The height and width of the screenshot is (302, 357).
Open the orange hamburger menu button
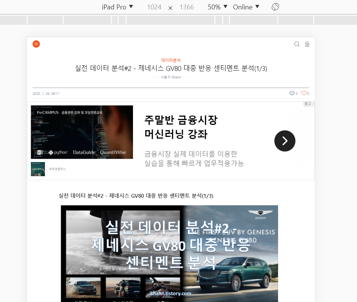pos(36,44)
